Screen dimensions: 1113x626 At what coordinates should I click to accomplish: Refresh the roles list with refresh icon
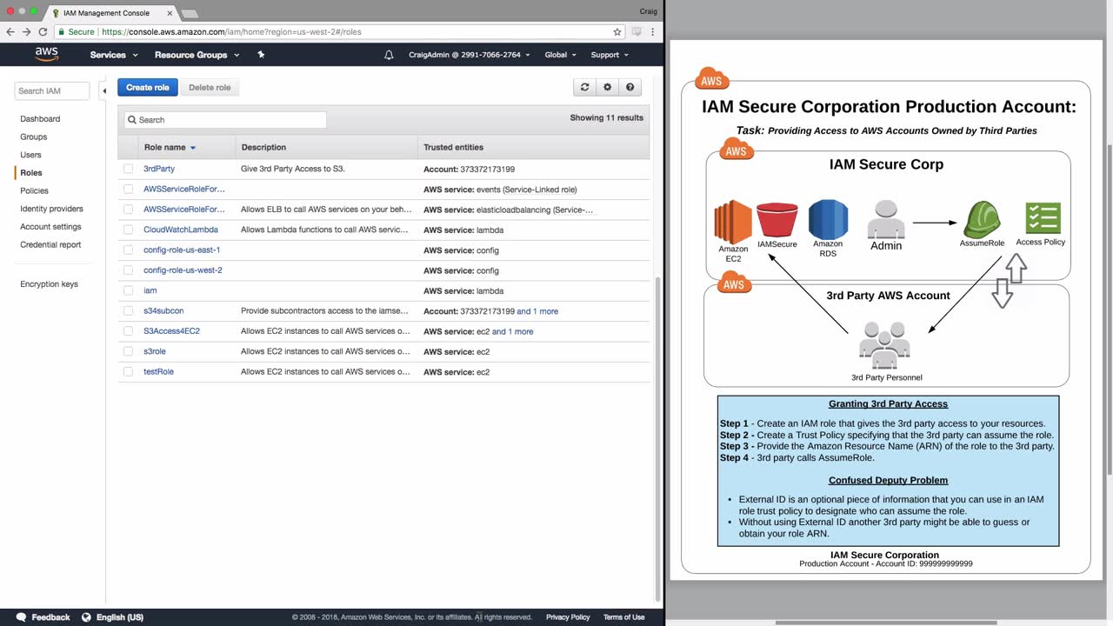pyautogui.click(x=584, y=87)
